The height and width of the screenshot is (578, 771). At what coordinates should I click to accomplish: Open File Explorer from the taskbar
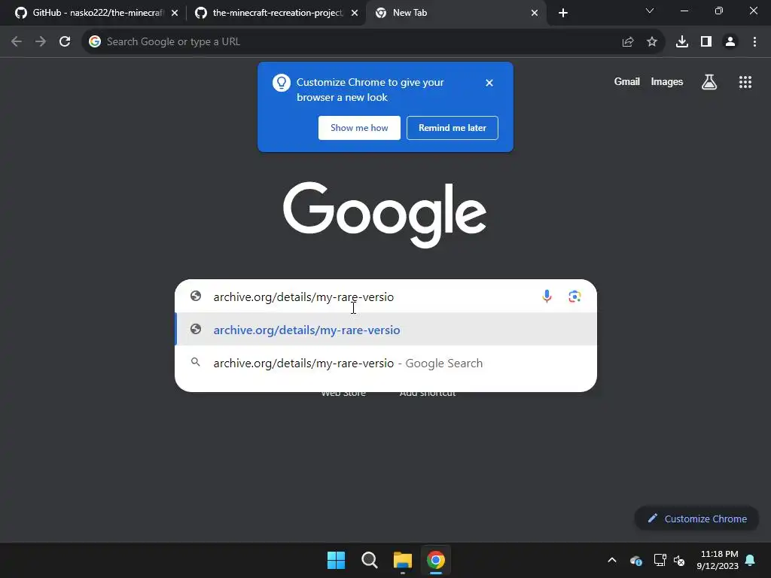click(402, 560)
